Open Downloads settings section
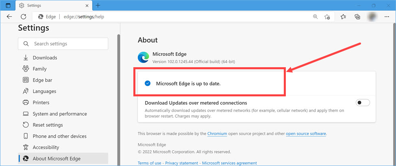Image resolution: width=396 pixels, height=166 pixels. 45,58
